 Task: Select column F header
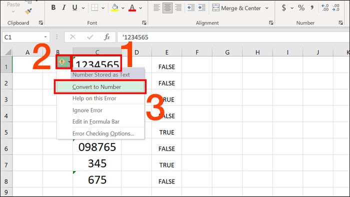coord(197,52)
